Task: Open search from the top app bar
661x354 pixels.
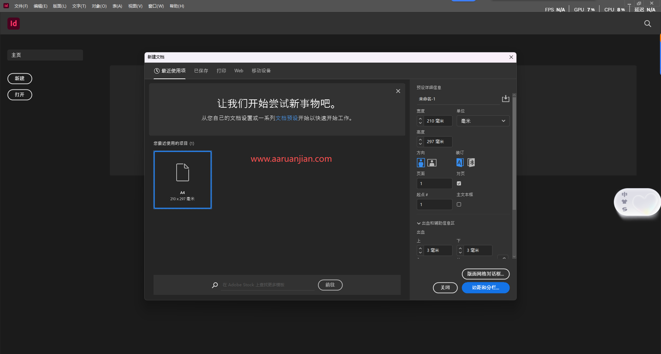Action: click(648, 23)
